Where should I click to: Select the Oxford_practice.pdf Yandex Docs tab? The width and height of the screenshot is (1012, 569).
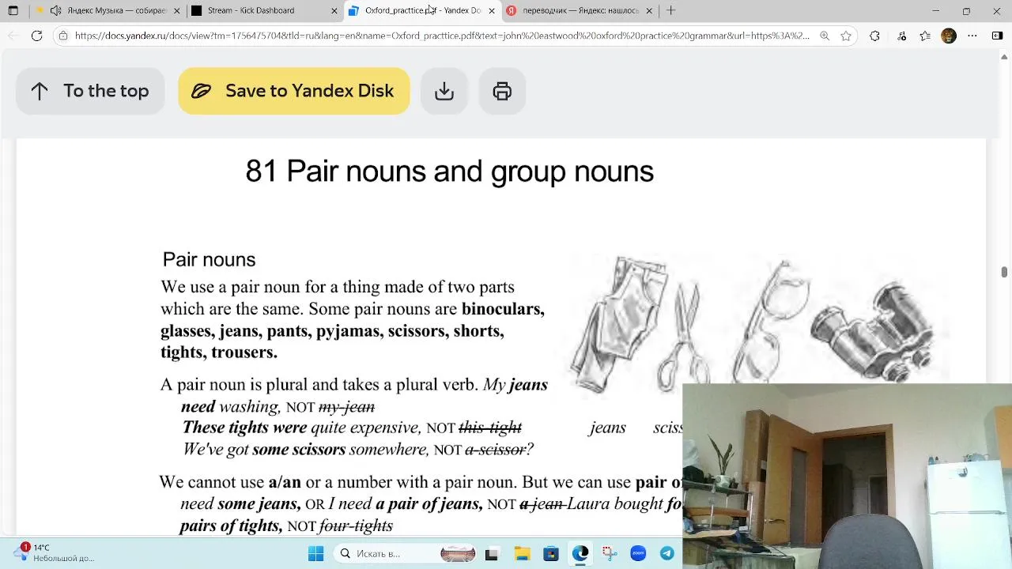pos(422,10)
